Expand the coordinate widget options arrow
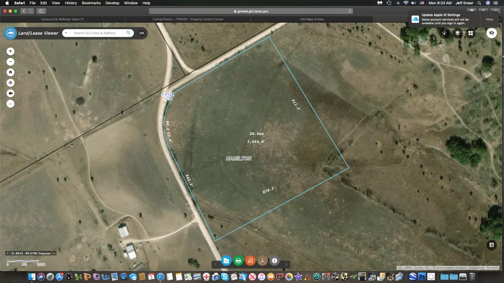Image resolution: width=504 pixels, height=283 pixels. click(x=54, y=253)
